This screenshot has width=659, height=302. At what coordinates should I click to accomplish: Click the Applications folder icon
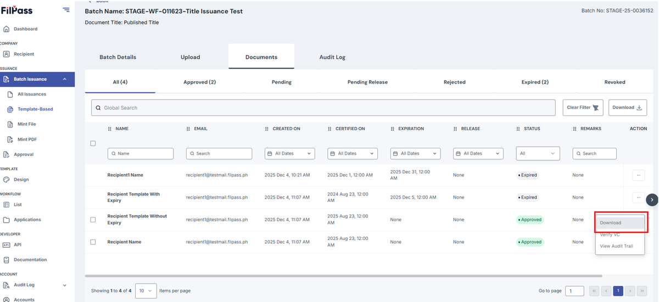(6, 220)
